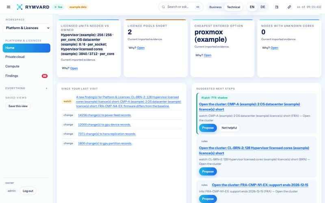
Task: Open 1600 changes to gpu partition records
Action: click(105, 143)
